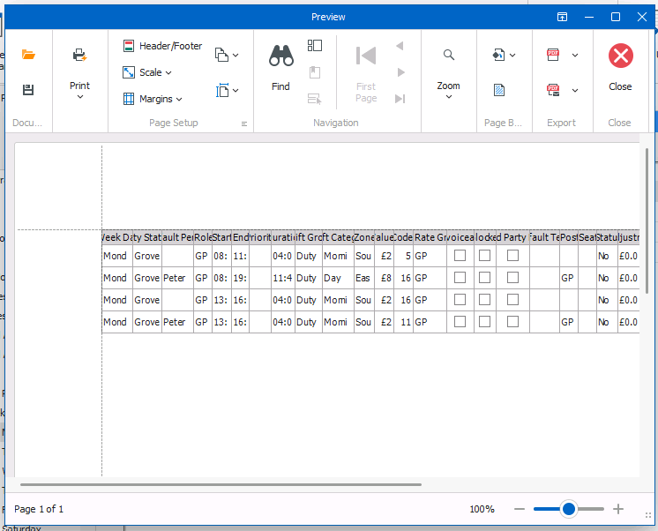Close the preview with the red X
658x531 pixels.
click(620, 56)
